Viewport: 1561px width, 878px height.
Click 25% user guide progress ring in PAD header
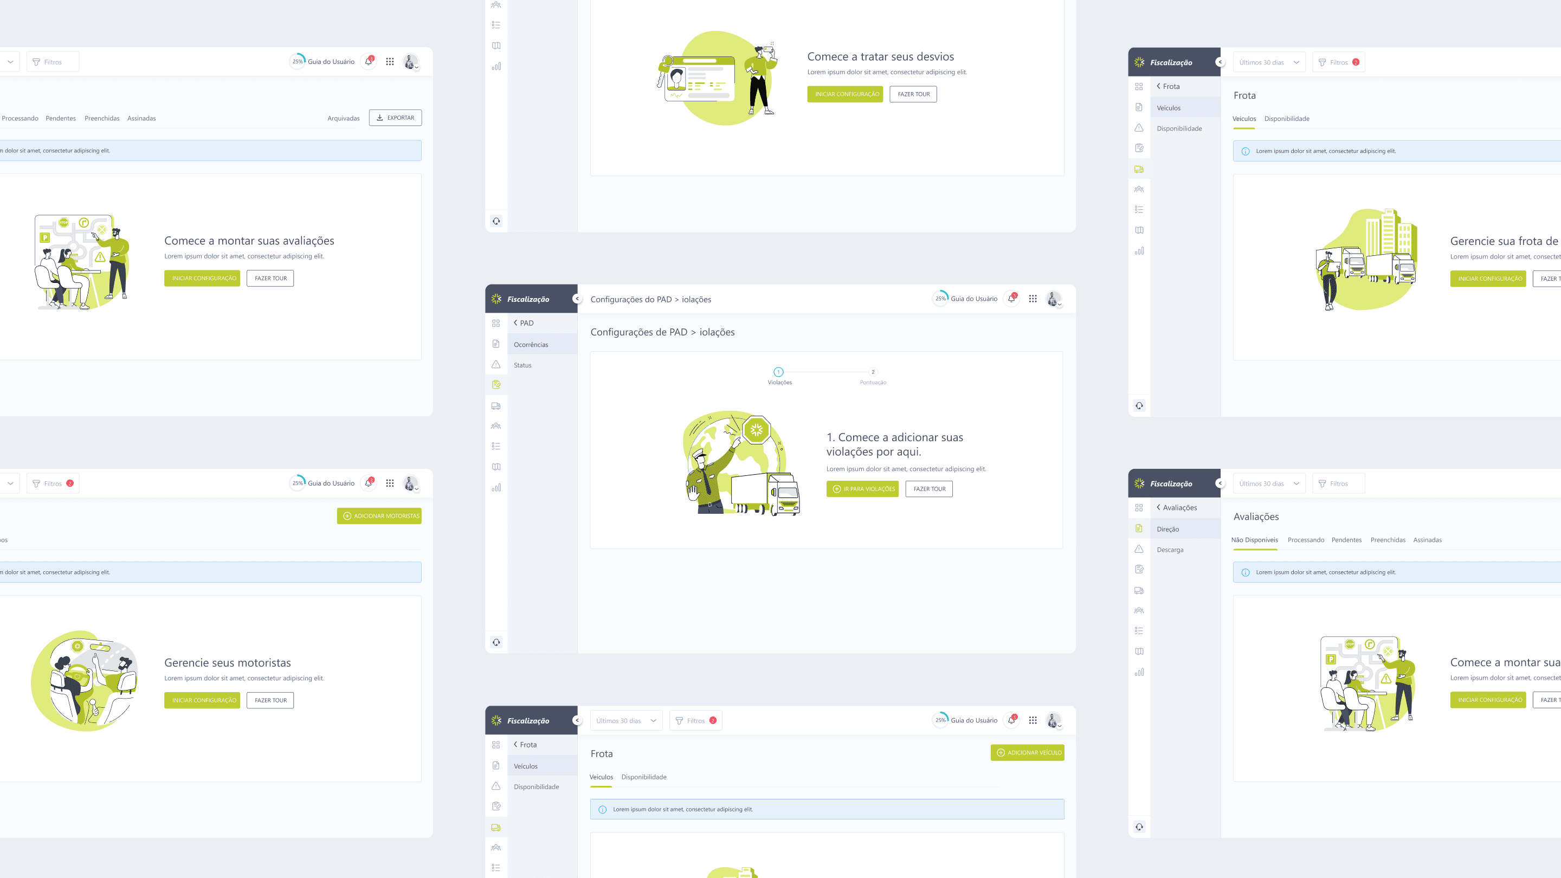tap(940, 298)
